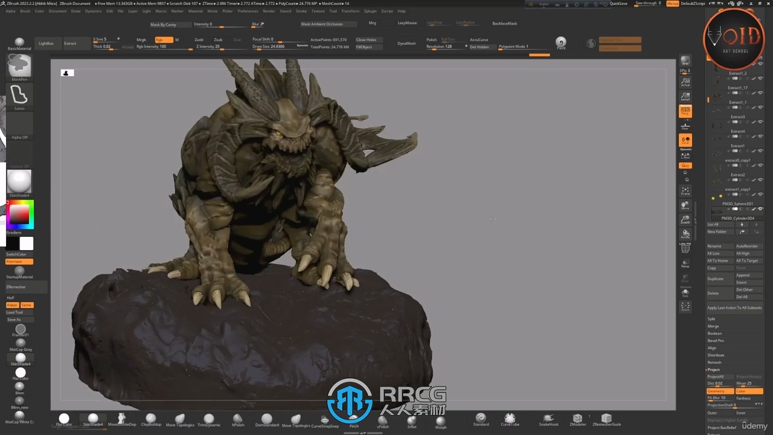Click the AAHalf view icon

pyautogui.click(x=685, y=97)
